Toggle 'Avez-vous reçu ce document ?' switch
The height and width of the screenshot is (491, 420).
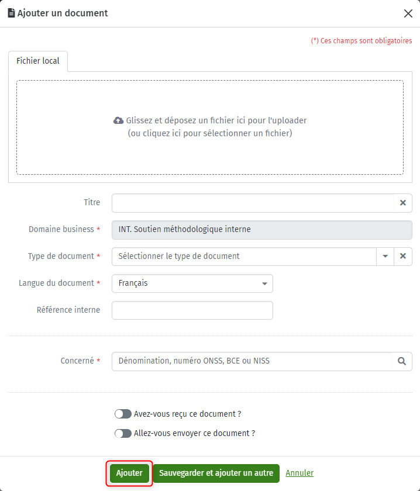[x=123, y=414]
